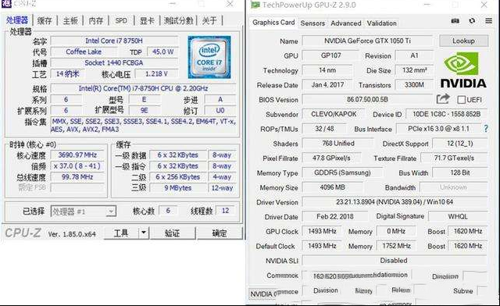The width and height of the screenshot is (500, 306).
Task: Click the Default Clock memory value 1752 MHz
Action: (x=396, y=246)
